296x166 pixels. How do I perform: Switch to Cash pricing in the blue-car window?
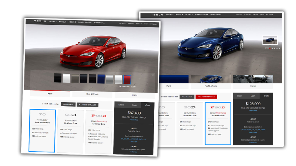click(x=266, y=96)
